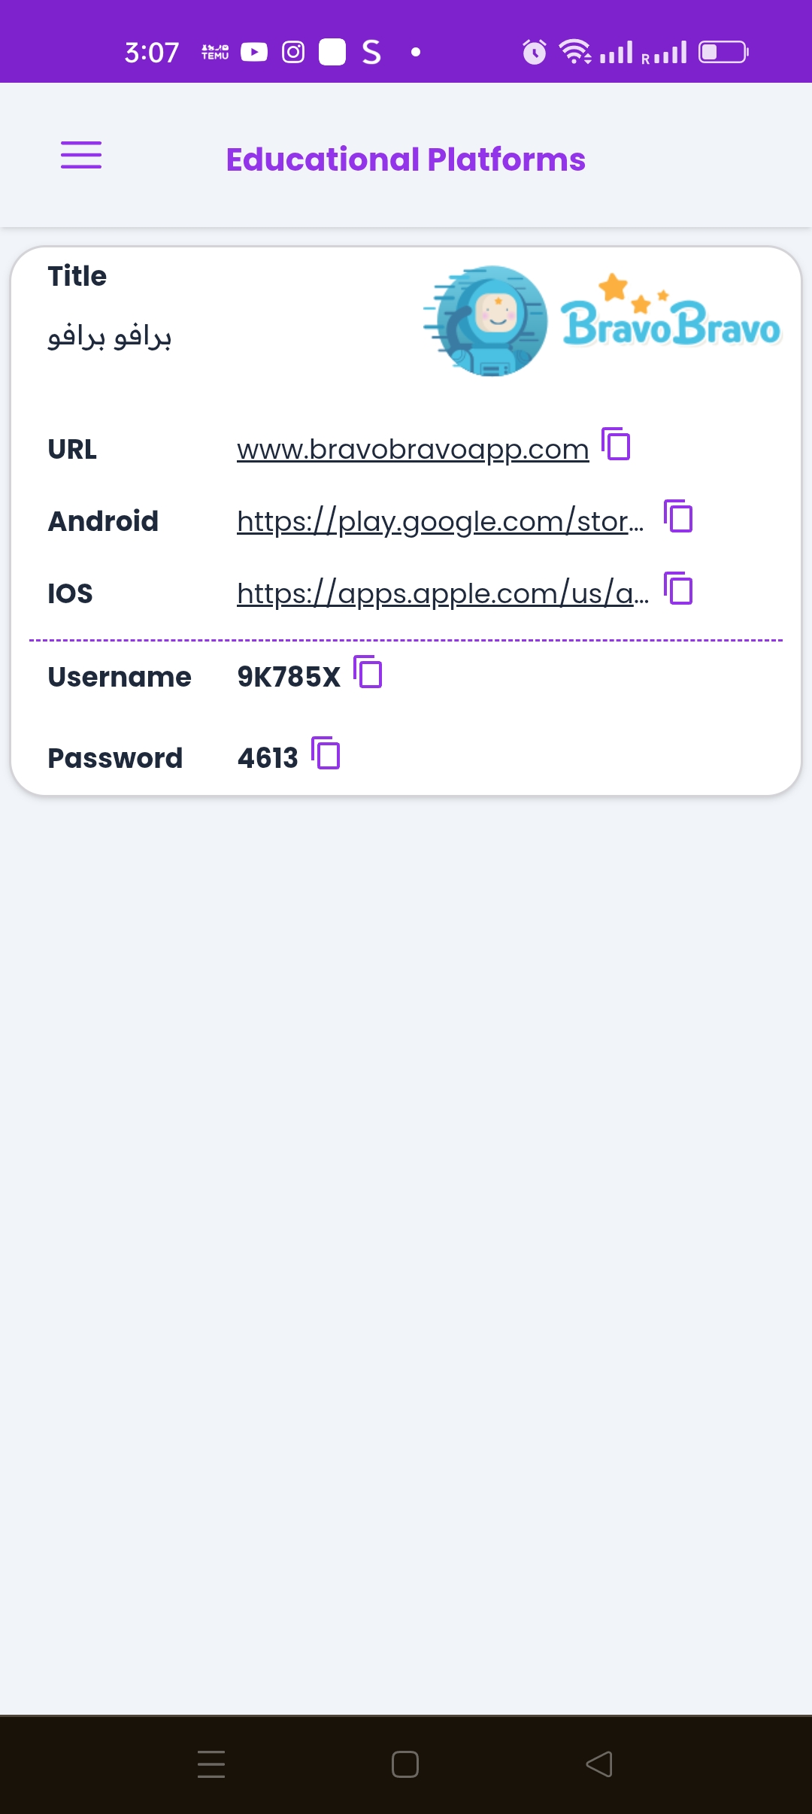Screen dimensions: 812x1814
Task: Tap the BravoBravo logo image
Action: click(601, 322)
